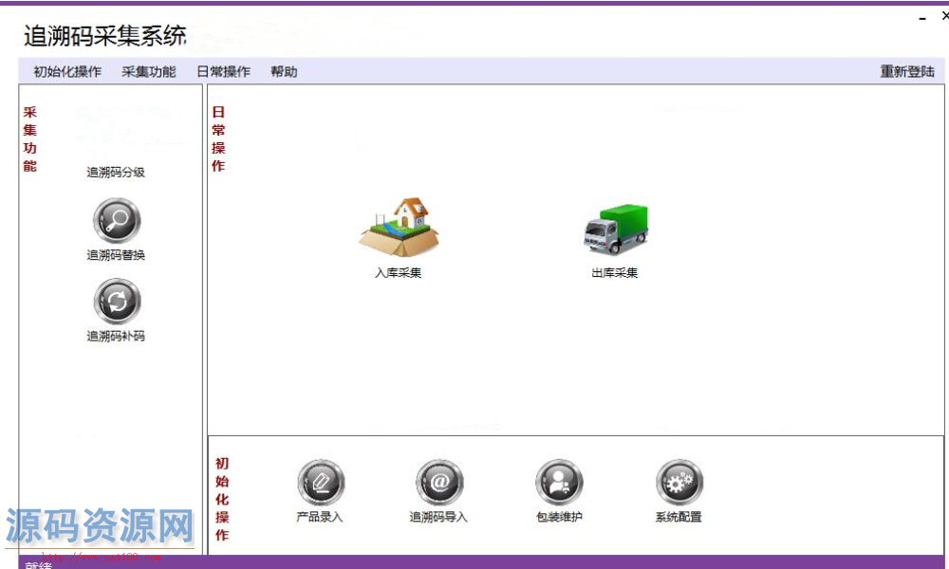Open the 追溯码补码 refresh icon
The image size is (949, 569).
click(x=117, y=302)
